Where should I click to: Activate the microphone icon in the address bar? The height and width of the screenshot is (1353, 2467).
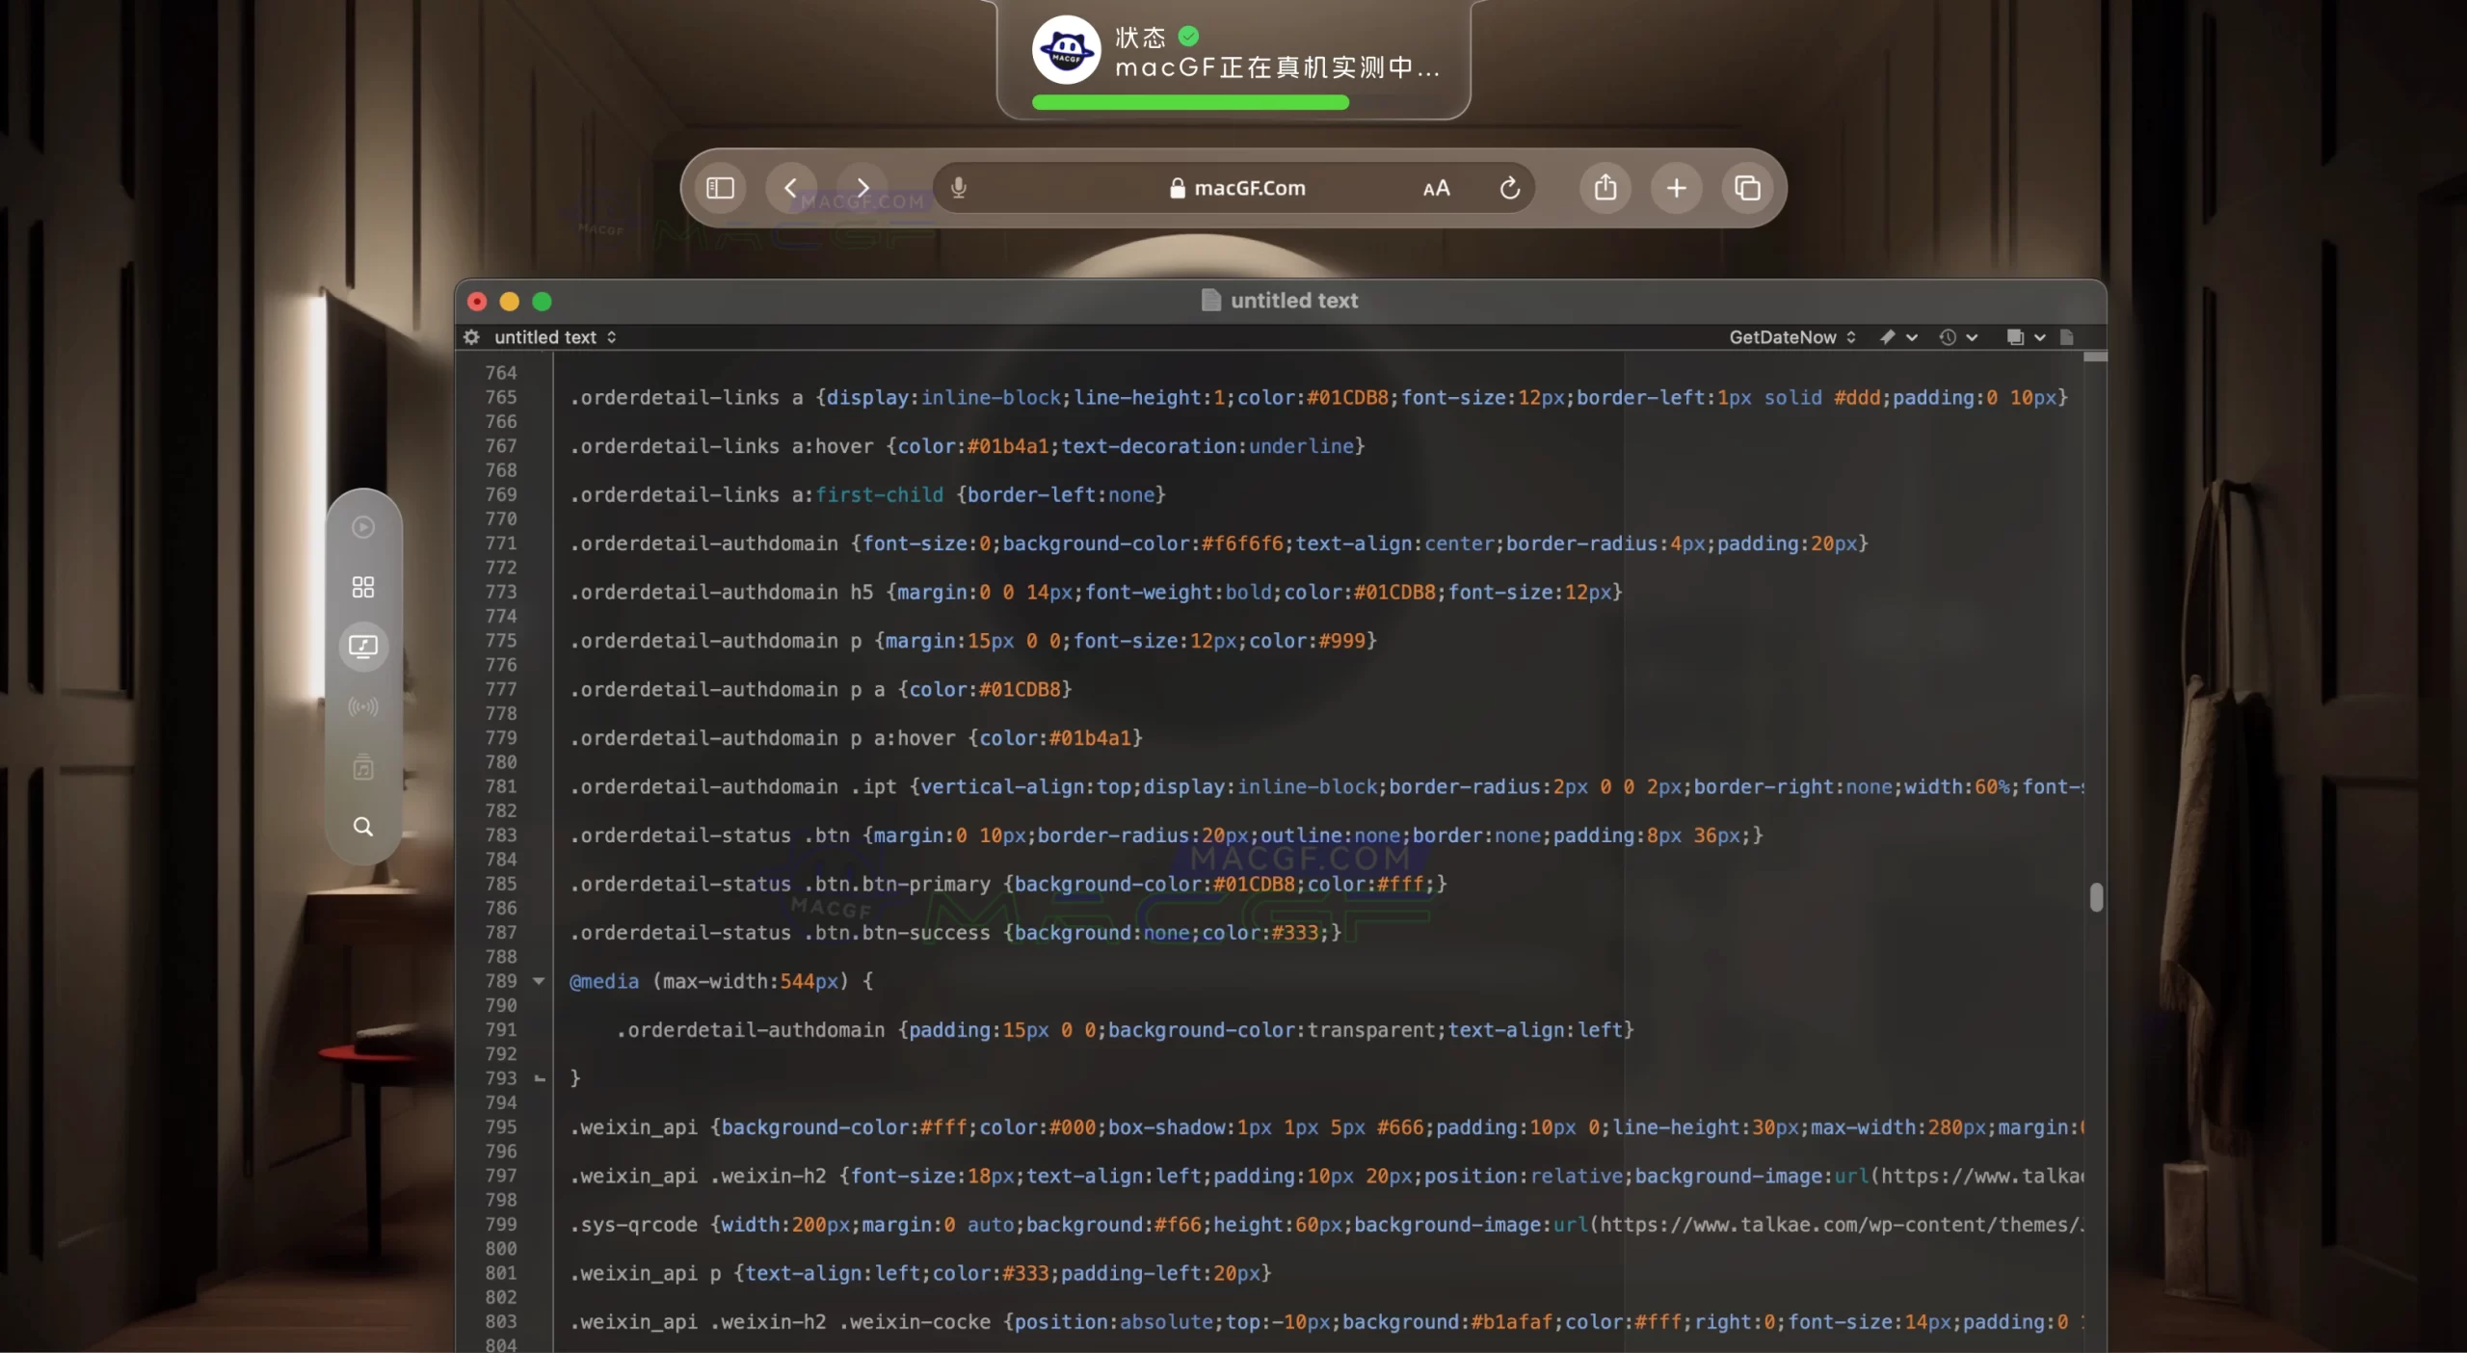958,187
